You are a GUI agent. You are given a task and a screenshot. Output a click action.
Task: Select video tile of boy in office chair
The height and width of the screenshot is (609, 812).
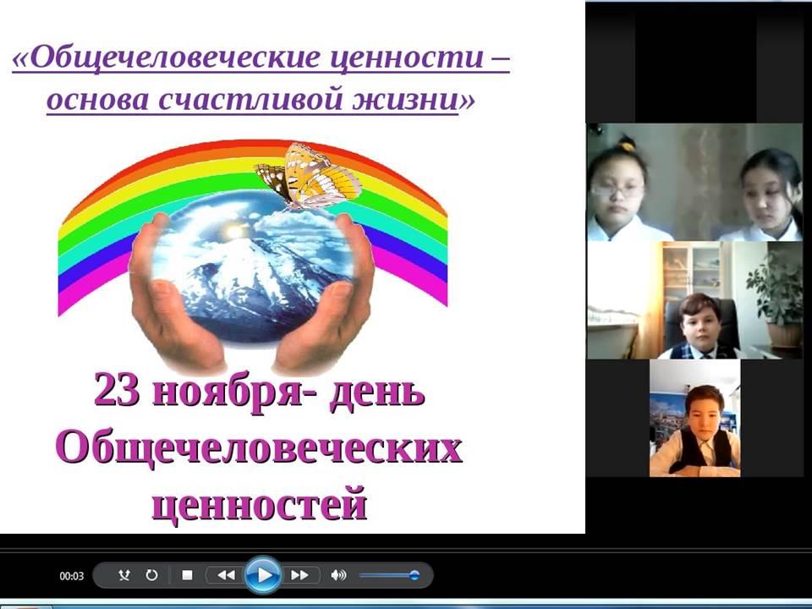point(694,300)
